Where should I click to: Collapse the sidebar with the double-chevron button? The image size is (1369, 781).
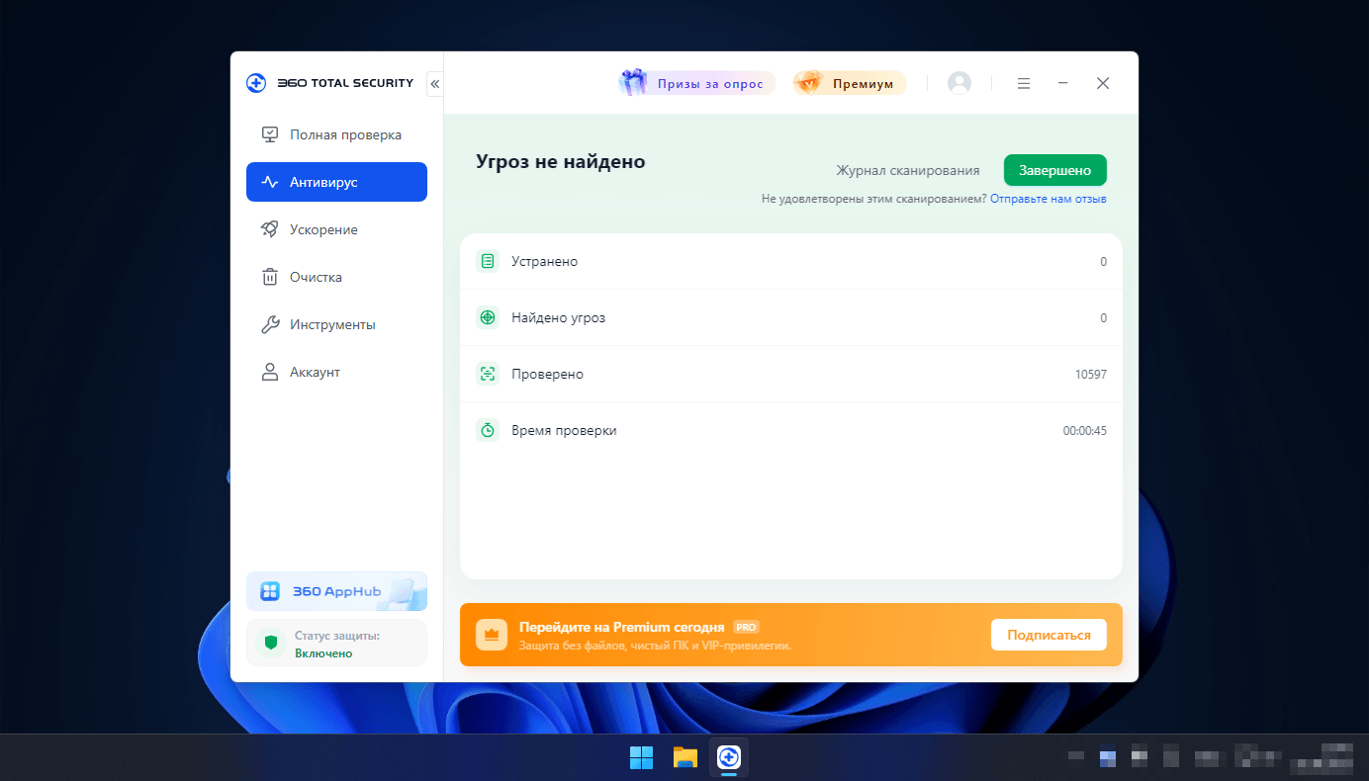pyautogui.click(x=434, y=84)
